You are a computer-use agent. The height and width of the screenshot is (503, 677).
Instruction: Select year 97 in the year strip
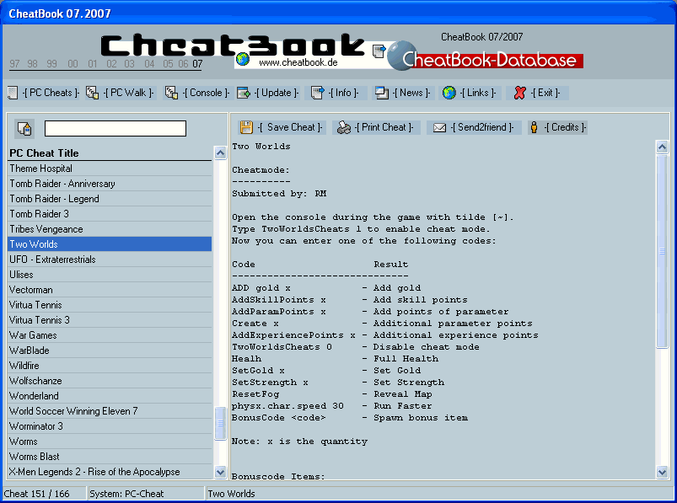coord(14,64)
